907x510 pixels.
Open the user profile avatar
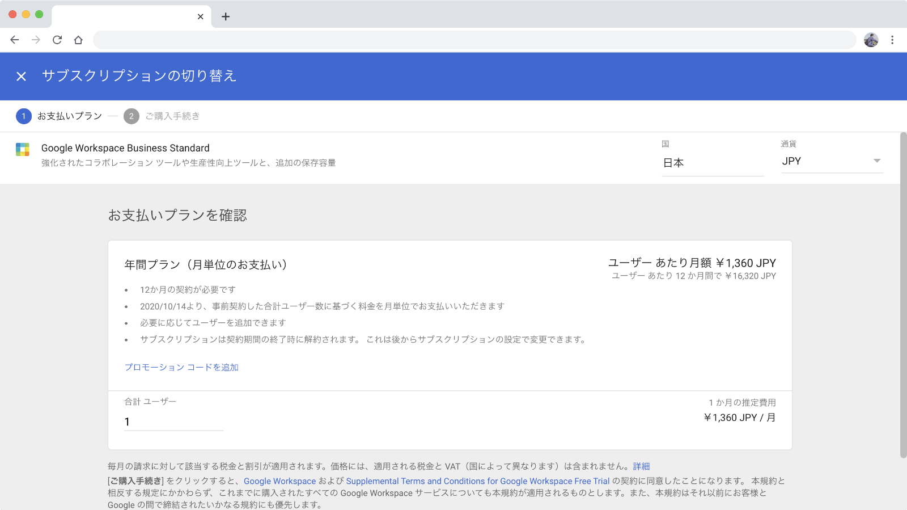click(871, 40)
